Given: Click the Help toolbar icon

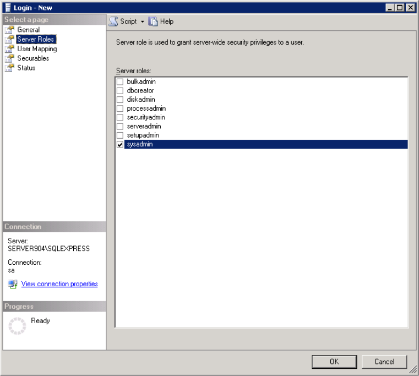Looking at the screenshot, I should point(154,21).
